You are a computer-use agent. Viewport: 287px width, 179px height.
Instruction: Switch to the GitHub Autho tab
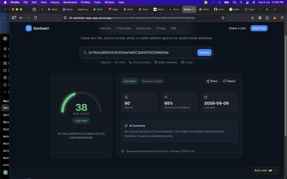click(219, 9)
